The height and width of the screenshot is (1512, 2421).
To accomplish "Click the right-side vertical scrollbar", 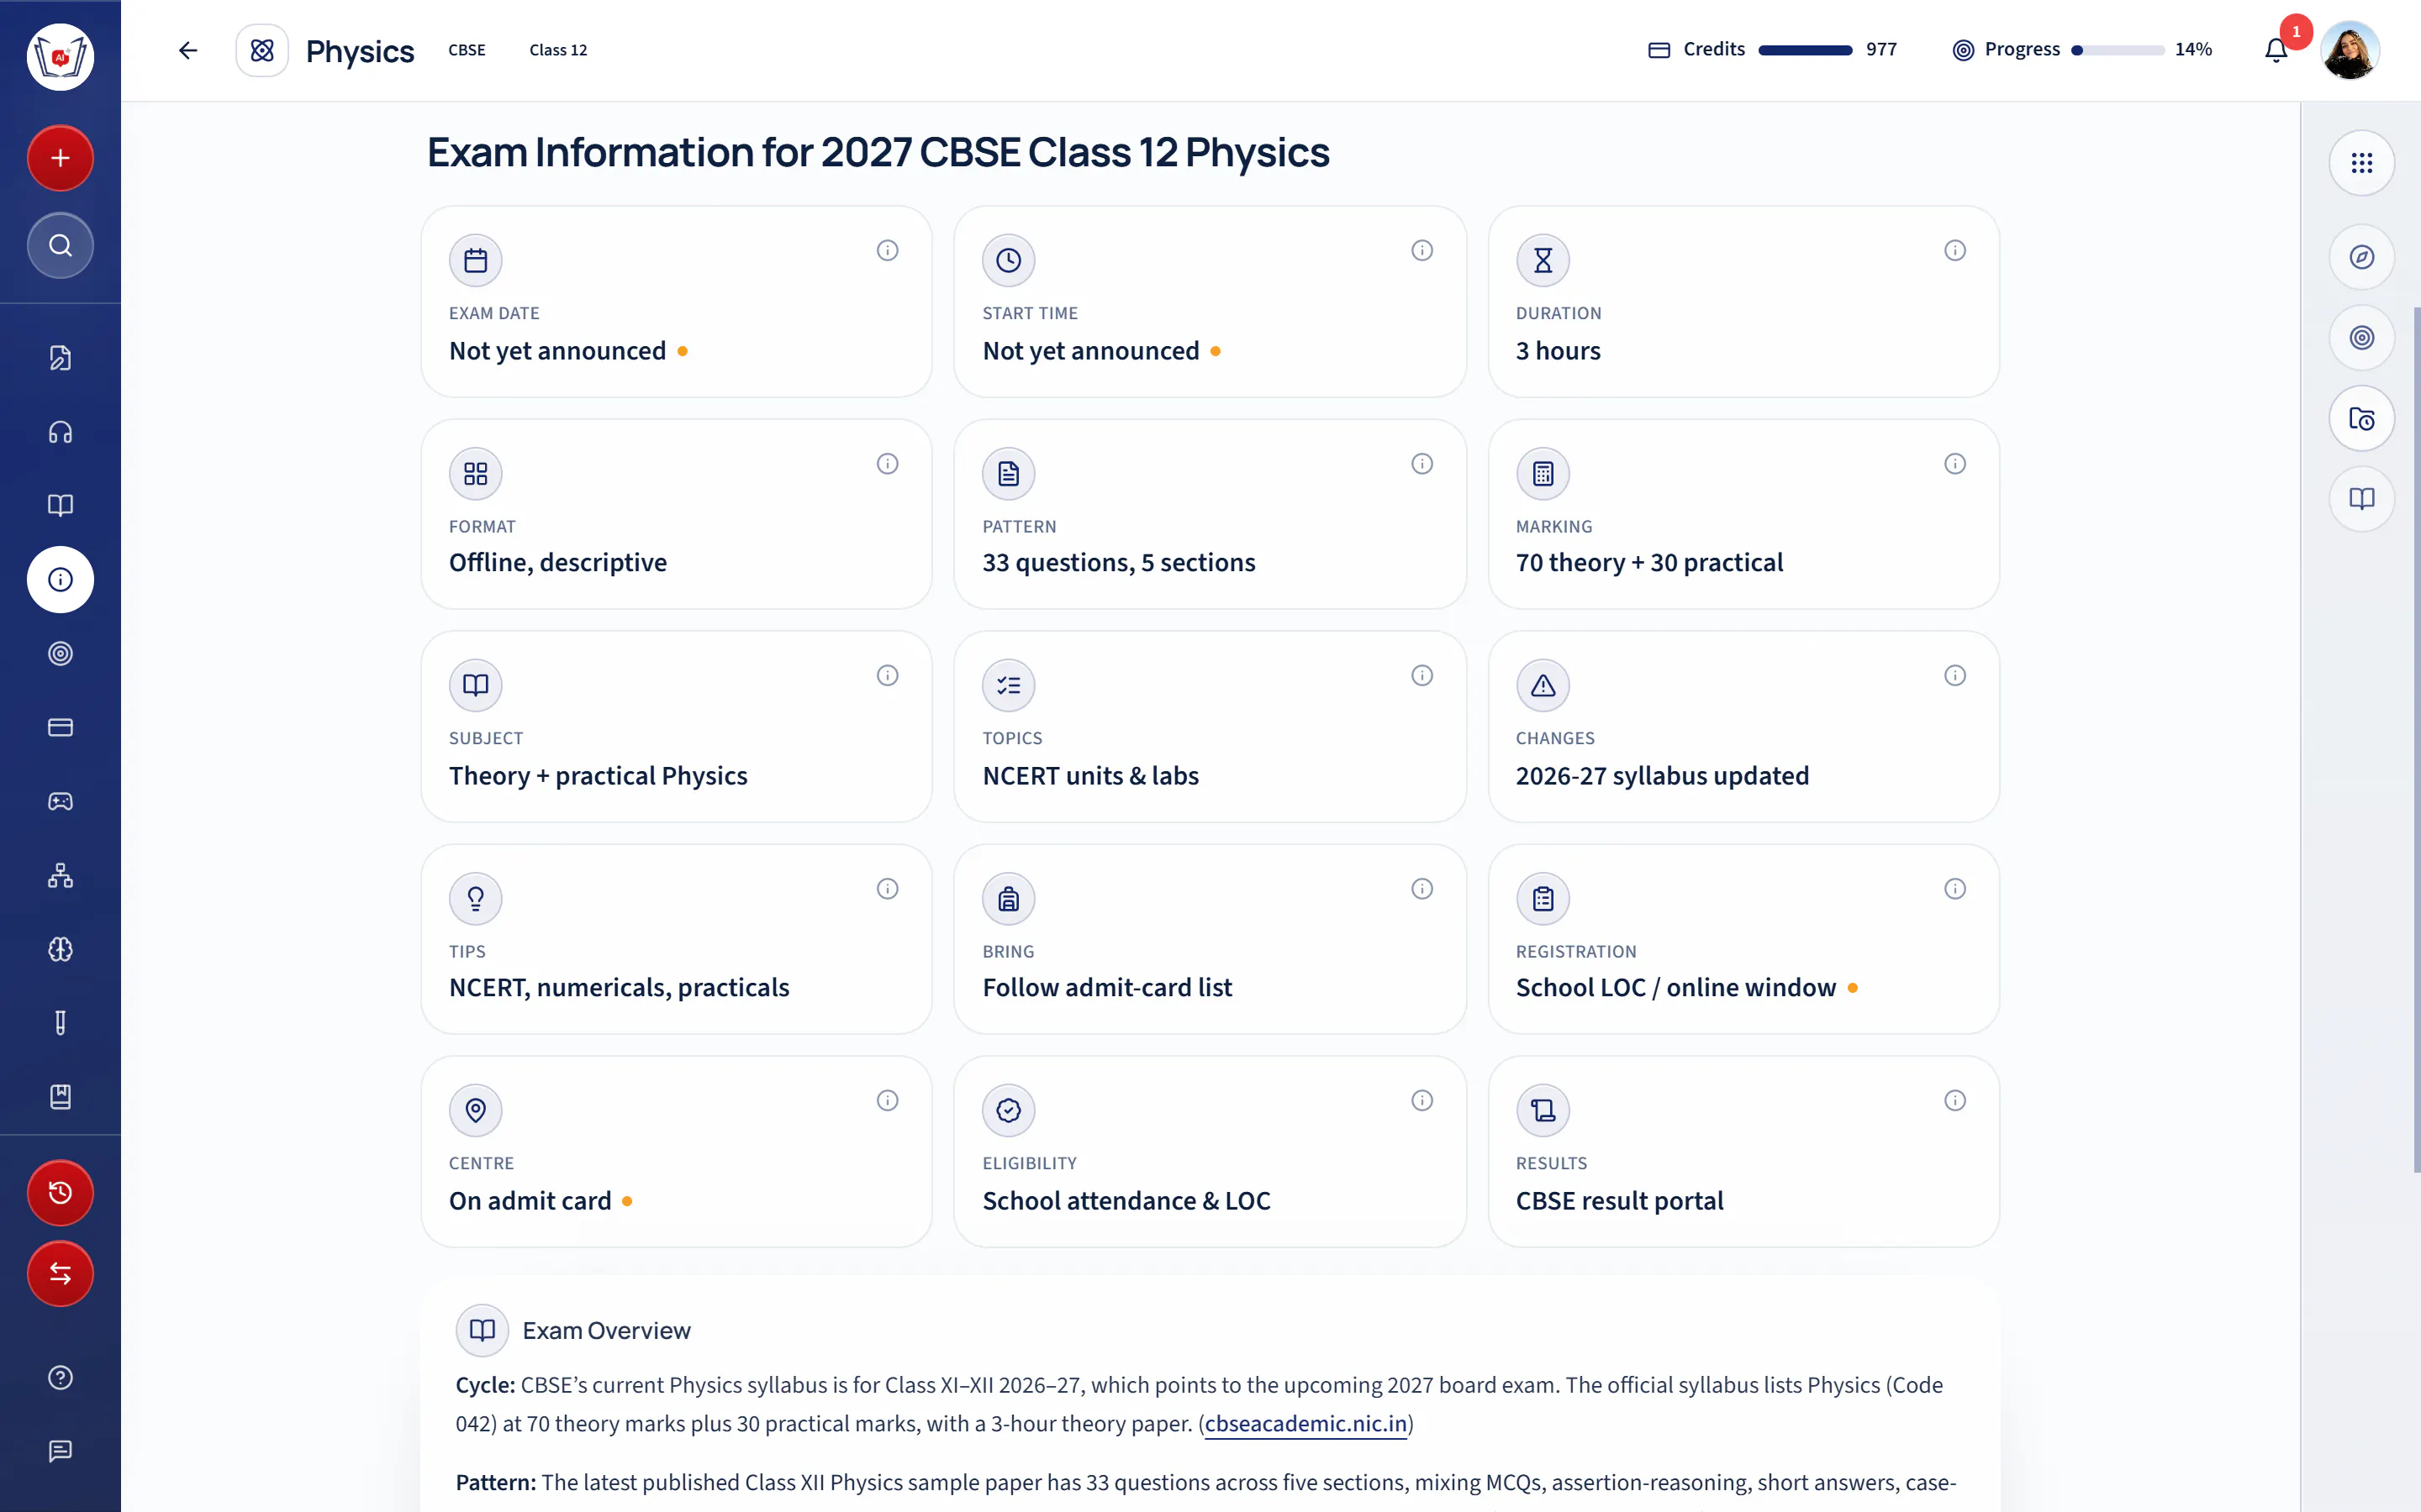I will 2417,740.
